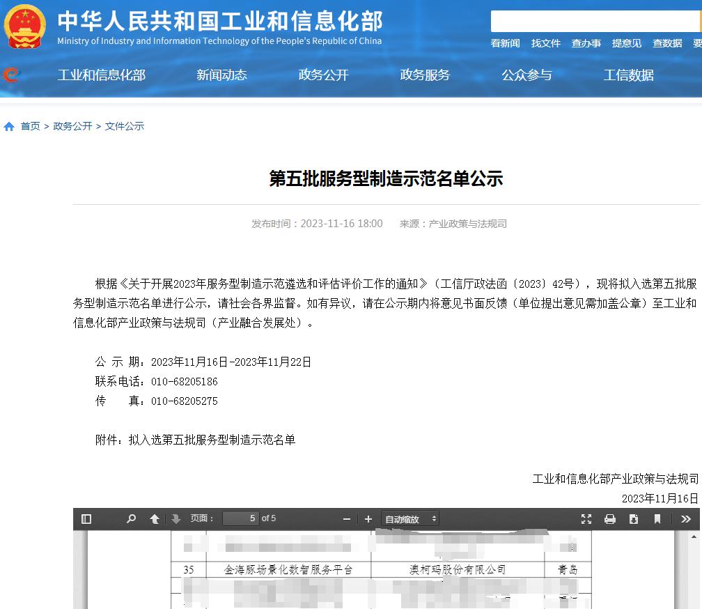This screenshot has height=609, width=702.
Task: Click the ministry emblem logo
Action: point(25,28)
